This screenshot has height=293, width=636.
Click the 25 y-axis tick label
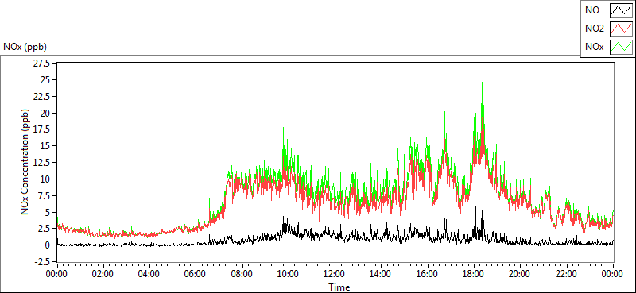pyautogui.click(x=45, y=80)
